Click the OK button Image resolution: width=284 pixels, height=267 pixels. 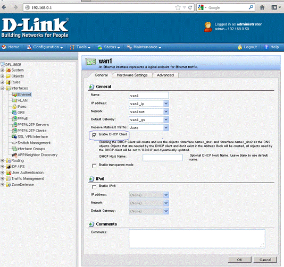[240, 260]
